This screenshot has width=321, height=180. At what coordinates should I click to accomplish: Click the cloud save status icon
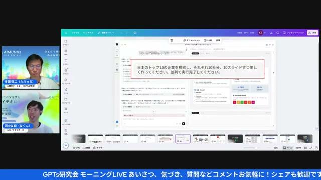135,33
